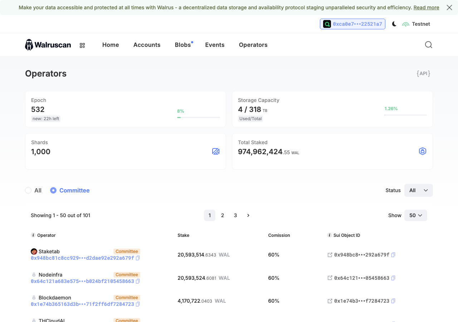The width and height of the screenshot is (458, 322).
Task: Click the Walruscan walrus logo
Action: [x=48, y=45]
